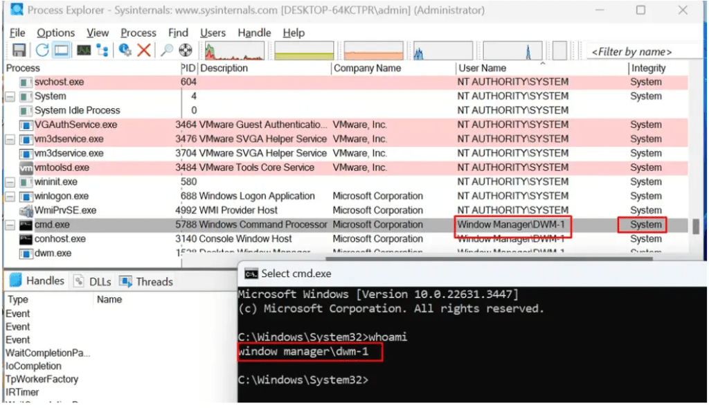This screenshot has height=408, width=709.
Task: Open the Options menu
Action: click(x=55, y=33)
